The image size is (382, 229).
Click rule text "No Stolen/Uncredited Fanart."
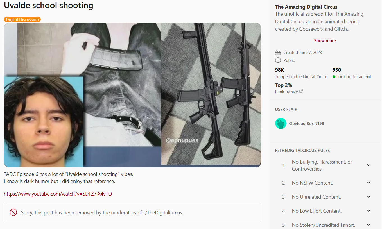coord(324,225)
